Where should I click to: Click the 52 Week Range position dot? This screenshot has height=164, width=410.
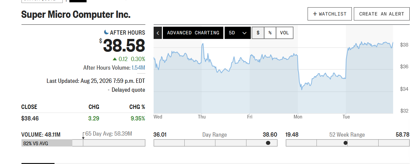click(345, 143)
